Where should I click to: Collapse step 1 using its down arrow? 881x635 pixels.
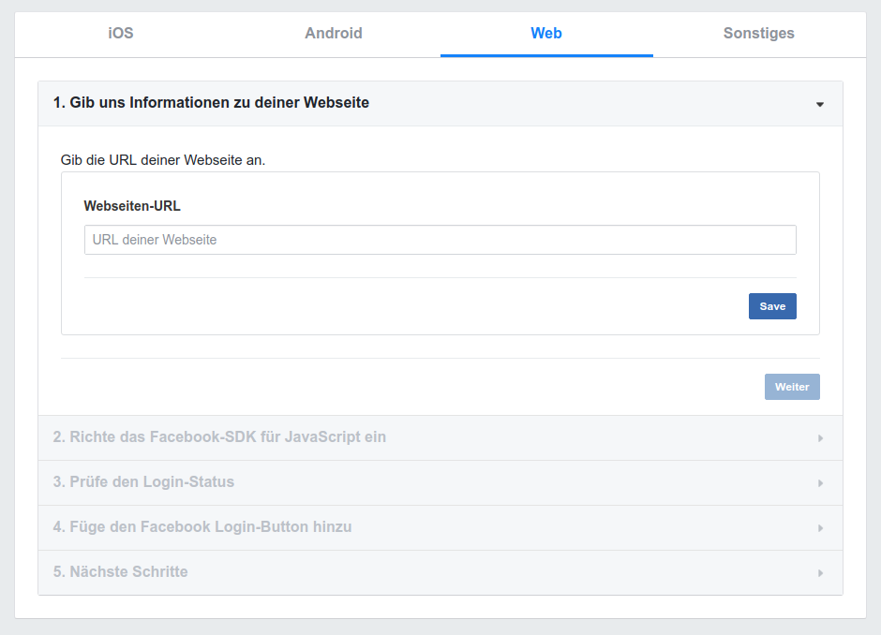pyautogui.click(x=820, y=104)
